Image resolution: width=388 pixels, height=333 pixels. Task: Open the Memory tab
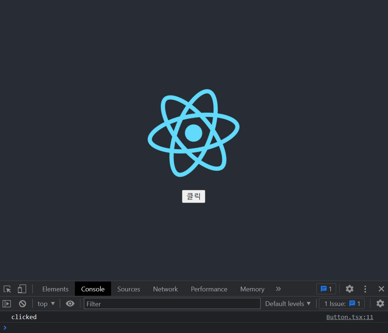tap(252, 289)
